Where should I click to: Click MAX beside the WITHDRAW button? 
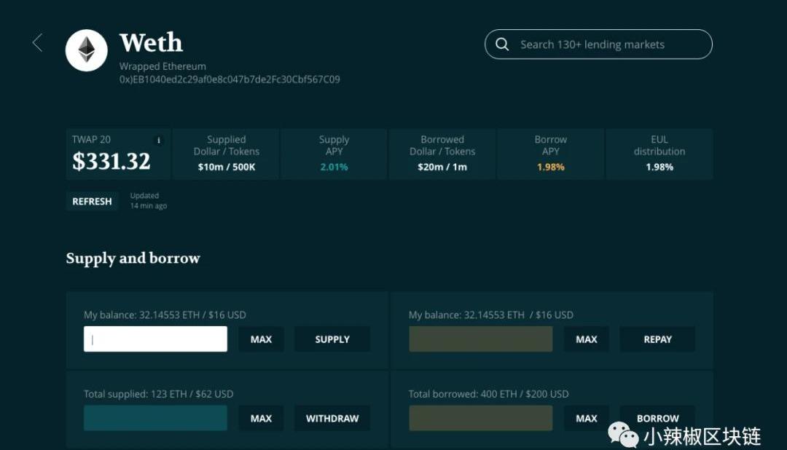coord(261,418)
